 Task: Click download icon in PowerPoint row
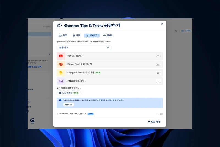point(158,65)
